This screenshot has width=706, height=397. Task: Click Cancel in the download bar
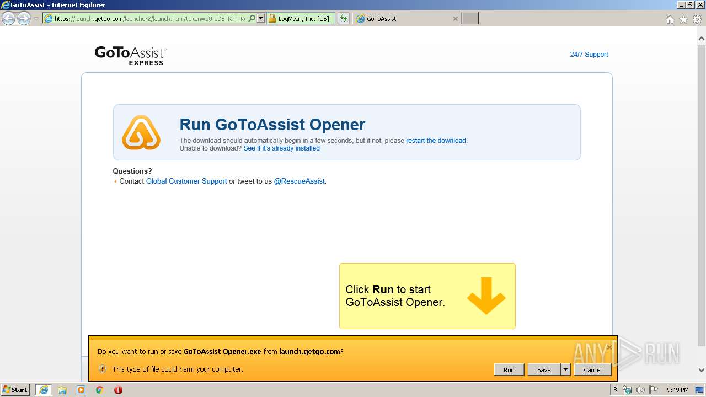(x=592, y=370)
